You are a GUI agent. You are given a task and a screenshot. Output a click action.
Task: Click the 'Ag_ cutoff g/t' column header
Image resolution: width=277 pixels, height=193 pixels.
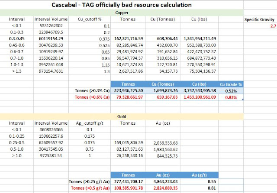[90, 123]
